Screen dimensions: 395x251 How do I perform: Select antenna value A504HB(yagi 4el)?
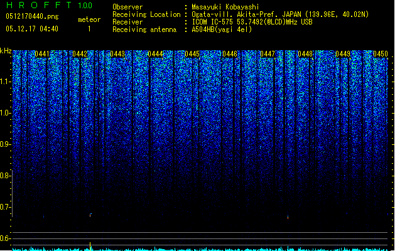222,29
